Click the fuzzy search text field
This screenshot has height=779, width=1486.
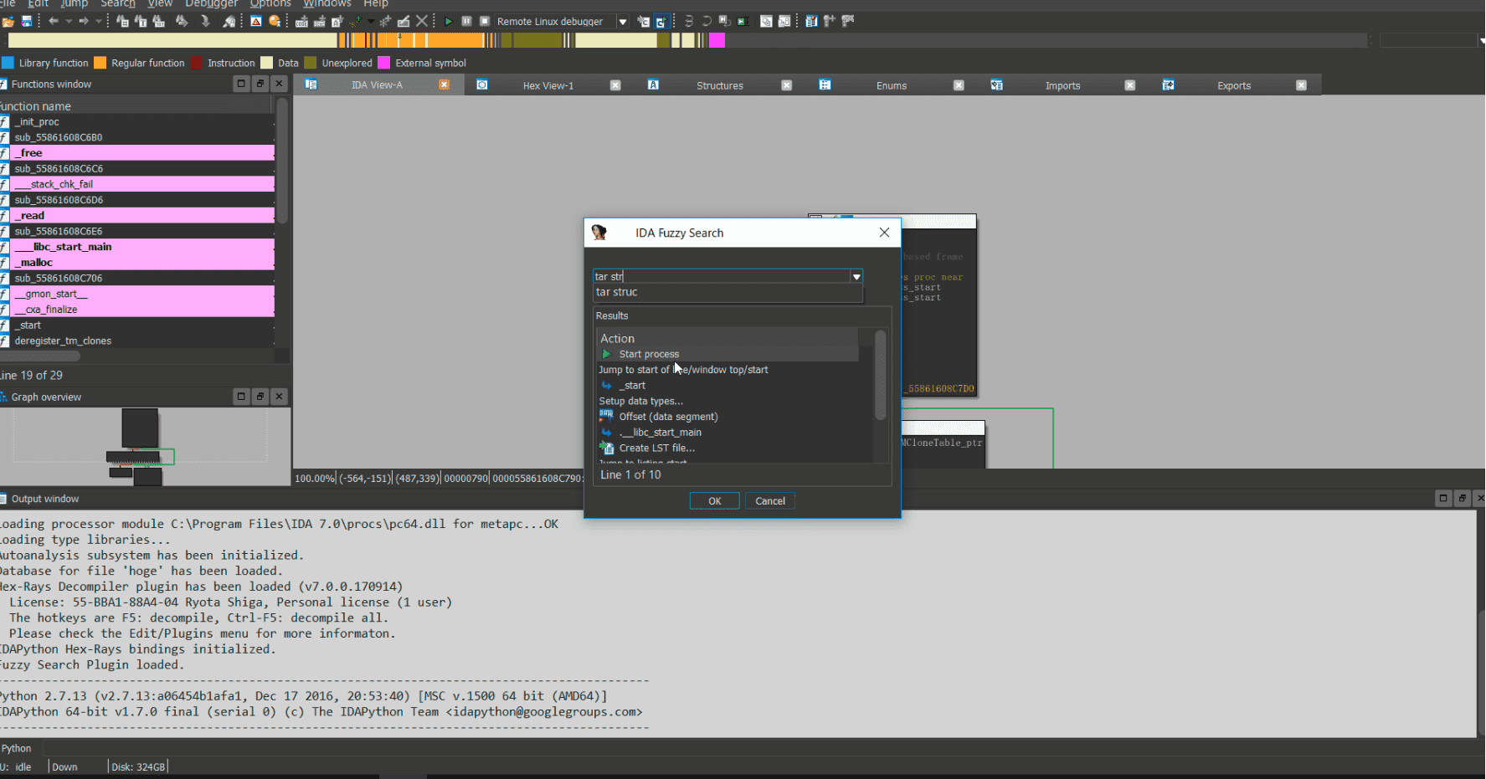click(x=722, y=276)
